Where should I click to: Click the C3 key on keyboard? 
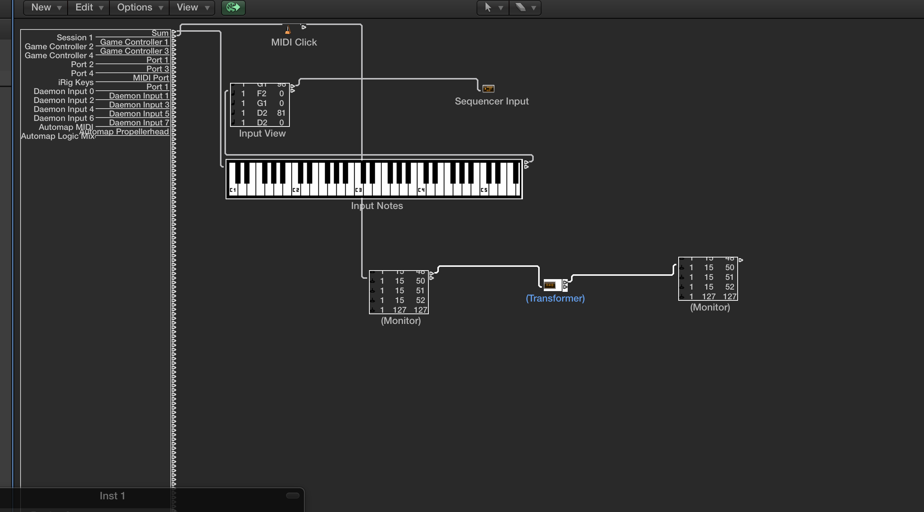pos(358,189)
